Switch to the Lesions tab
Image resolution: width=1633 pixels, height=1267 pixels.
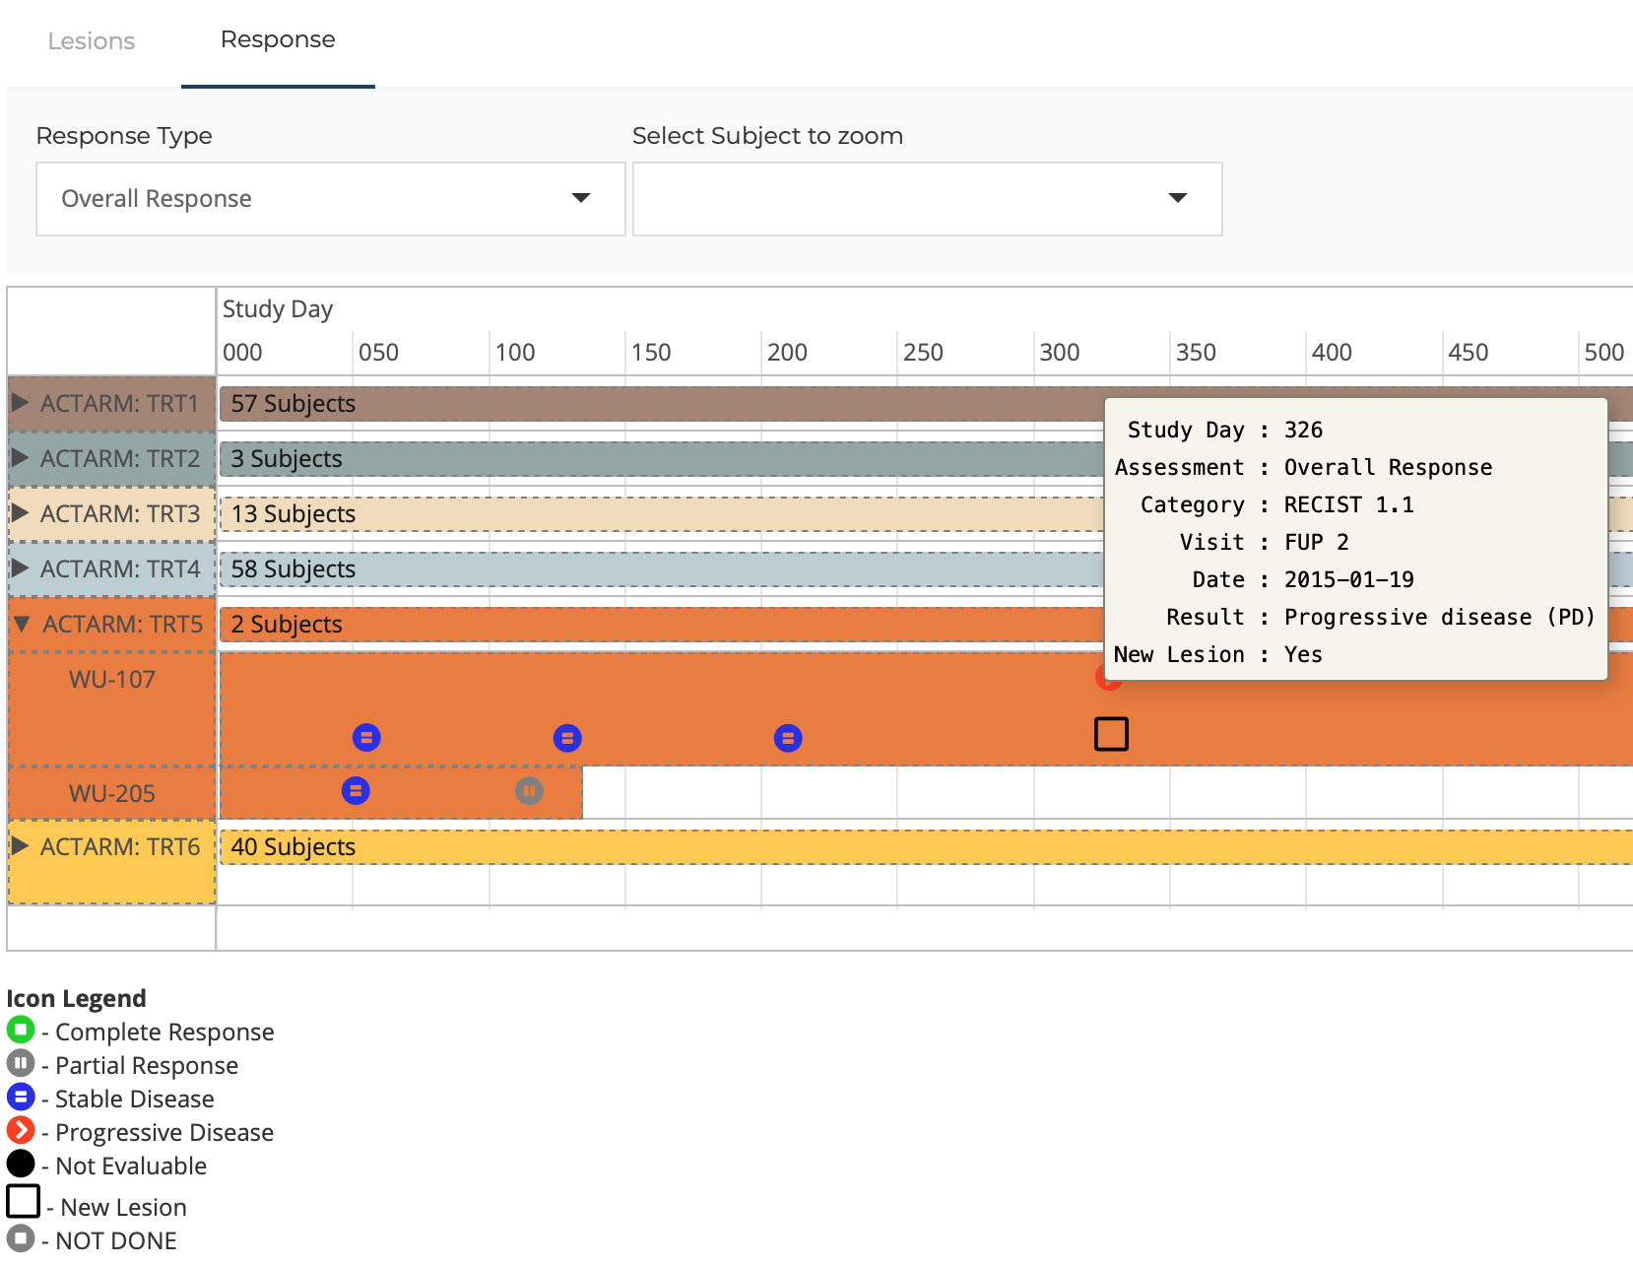click(x=92, y=41)
